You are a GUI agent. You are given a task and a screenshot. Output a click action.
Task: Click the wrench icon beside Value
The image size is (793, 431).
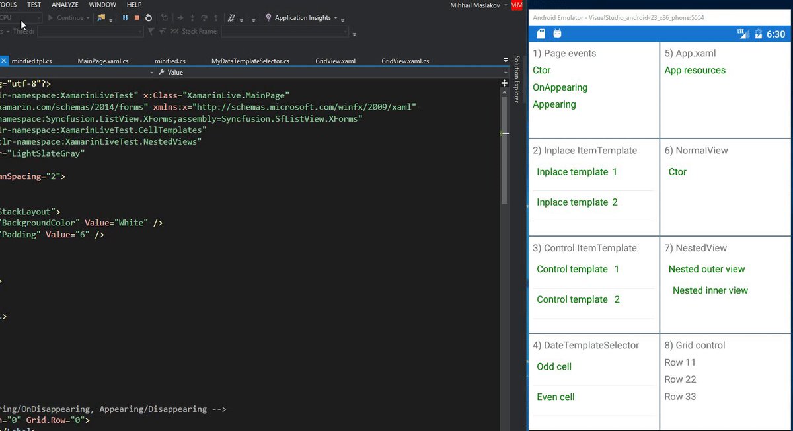162,73
